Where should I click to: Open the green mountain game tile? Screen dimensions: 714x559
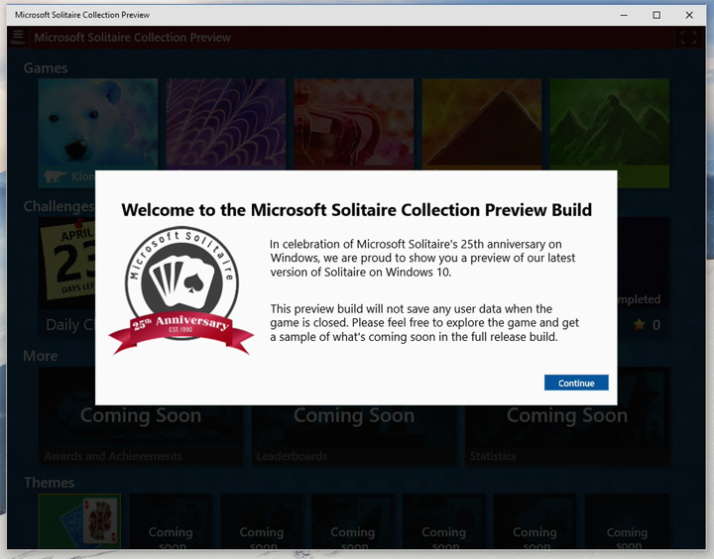(x=610, y=124)
